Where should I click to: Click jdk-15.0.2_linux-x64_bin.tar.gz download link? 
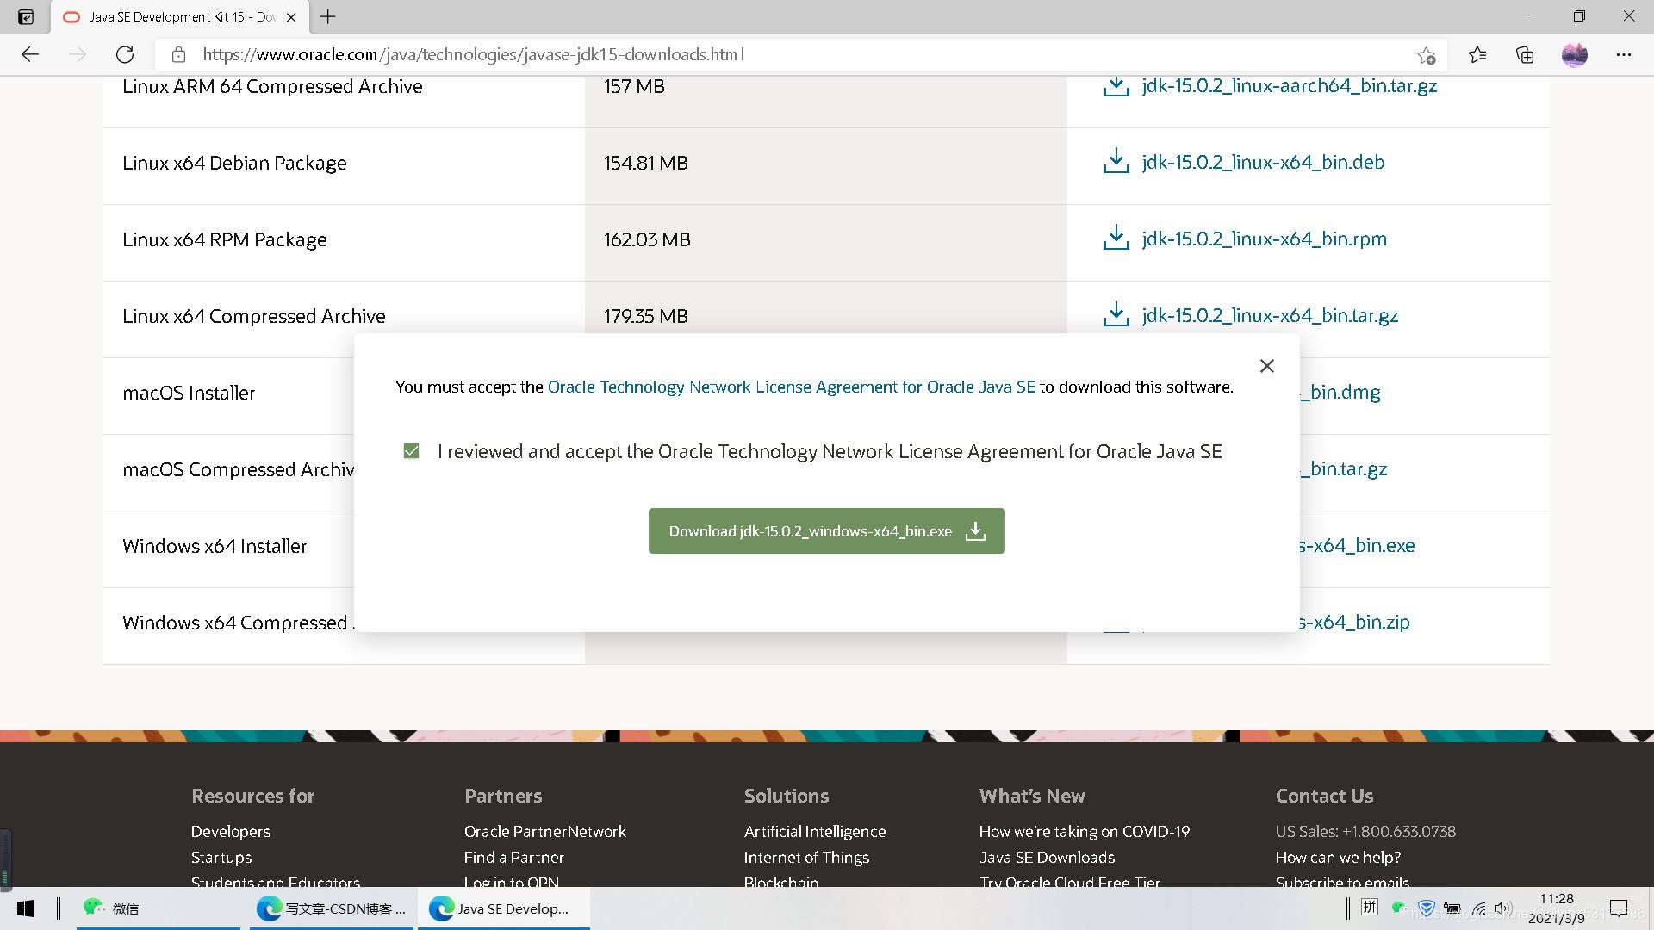click(x=1270, y=316)
